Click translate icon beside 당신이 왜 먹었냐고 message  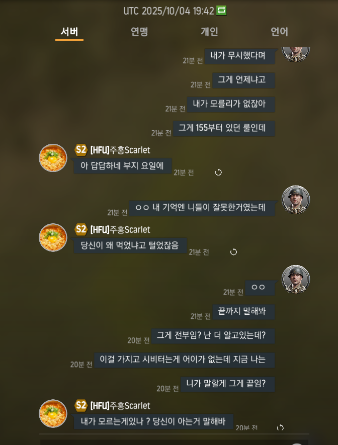click(x=233, y=252)
